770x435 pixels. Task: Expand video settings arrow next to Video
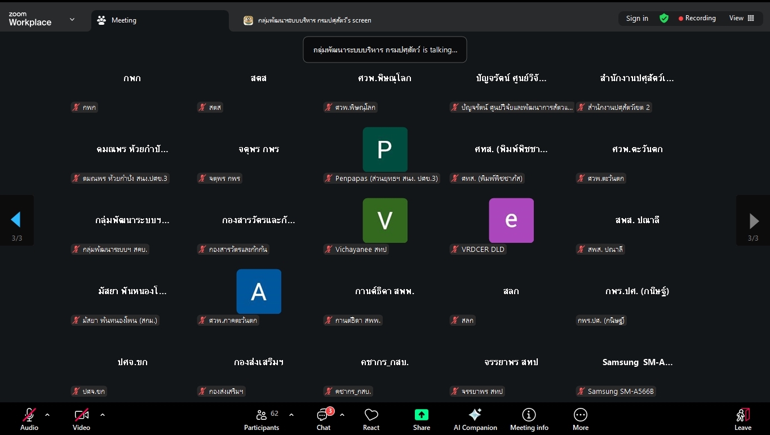[x=103, y=415]
